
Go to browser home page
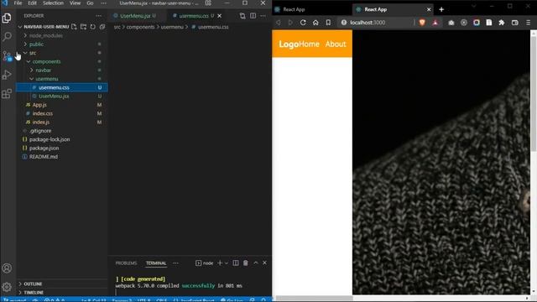tap(315, 23)
